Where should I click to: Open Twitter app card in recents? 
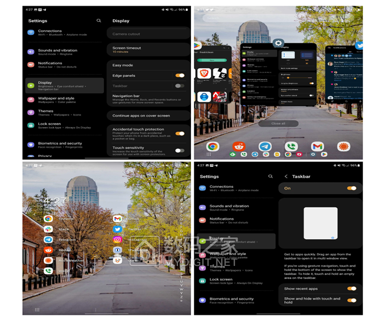coord(344,74)
